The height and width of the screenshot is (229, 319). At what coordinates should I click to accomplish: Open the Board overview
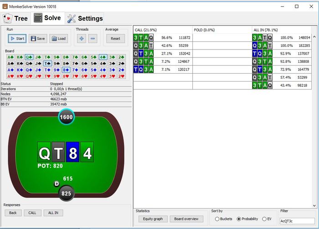[186, 219]
